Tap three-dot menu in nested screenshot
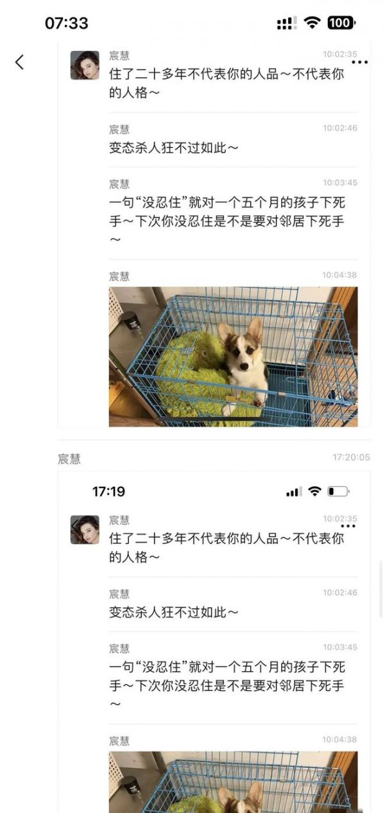 coord(348,526)
